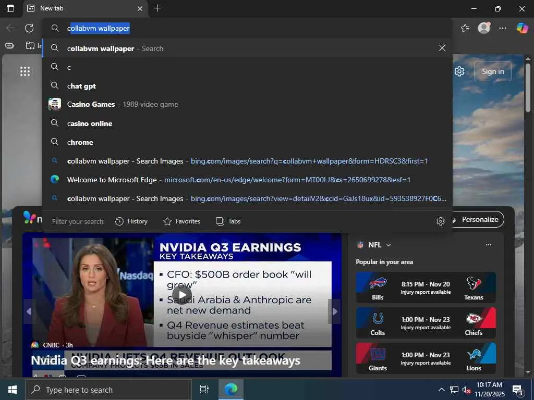This screenshot has width=534, height=400.
Task: Open the Favorites star-list icon
Action: (x=465, y=28)
